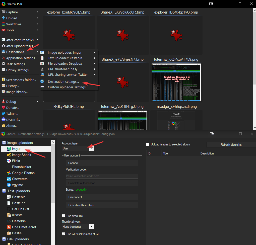256x245 pixels.
Task: Click the Tools toolbox icon
Action: [x=4, y=30]
